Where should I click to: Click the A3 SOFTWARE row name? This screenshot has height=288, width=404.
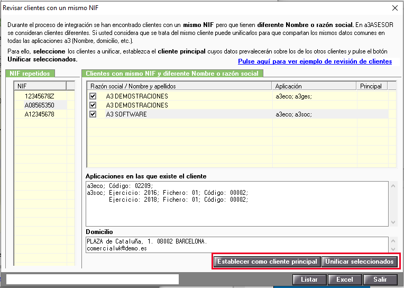pyautogui.click(x=126, y=114)
